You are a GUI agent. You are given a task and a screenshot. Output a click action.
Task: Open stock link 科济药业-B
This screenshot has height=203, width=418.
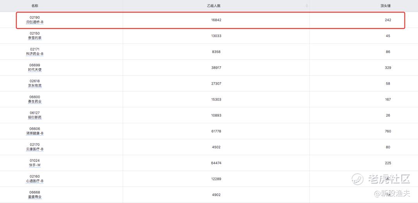(x=34, y=54)
